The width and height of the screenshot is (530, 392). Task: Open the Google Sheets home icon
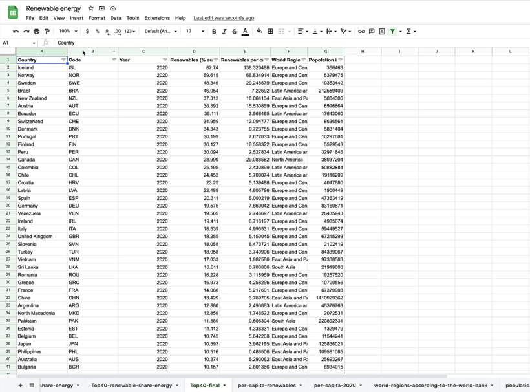tap(13, 13)
